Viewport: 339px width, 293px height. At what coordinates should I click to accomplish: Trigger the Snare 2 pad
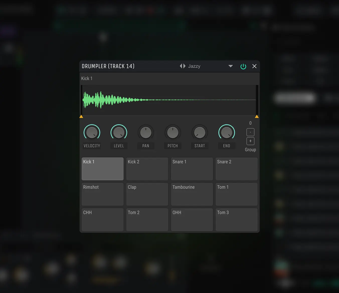point(236,169)
